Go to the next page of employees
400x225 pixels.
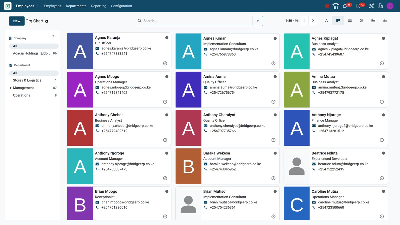313,21
